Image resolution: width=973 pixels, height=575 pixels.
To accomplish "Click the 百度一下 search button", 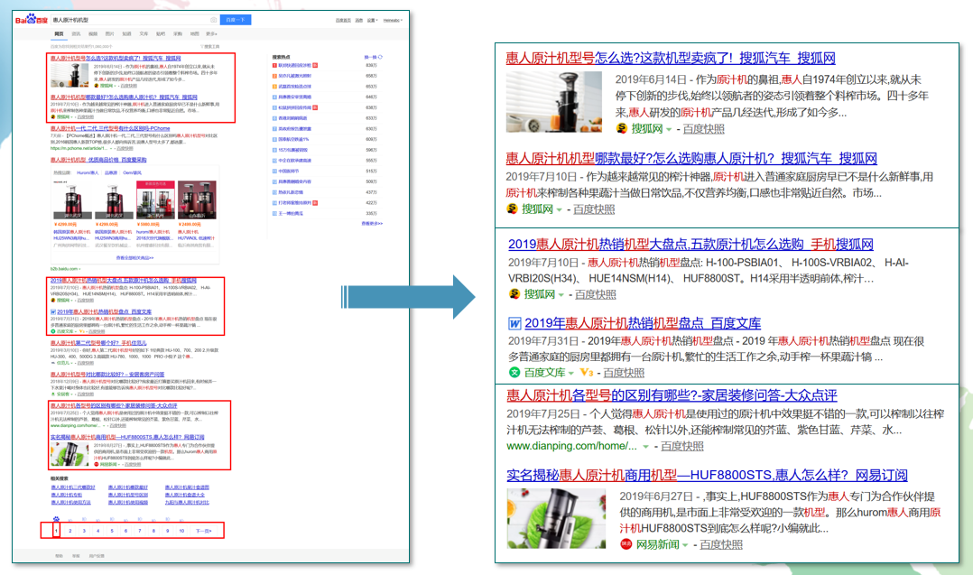I will (x=236, y=20).
